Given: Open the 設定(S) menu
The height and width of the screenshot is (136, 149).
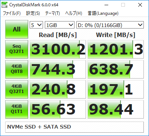Looking at the screenshot, I should coord(33,13).
